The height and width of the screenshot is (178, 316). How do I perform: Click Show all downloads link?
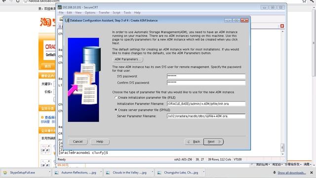pyautogui.click(x=292, y=173)
